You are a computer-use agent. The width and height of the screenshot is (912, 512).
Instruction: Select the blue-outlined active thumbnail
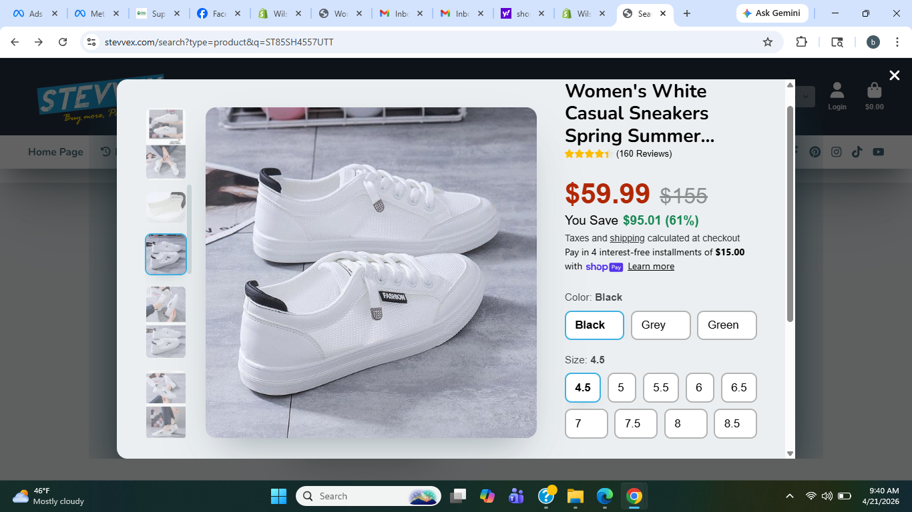point(166,255)
